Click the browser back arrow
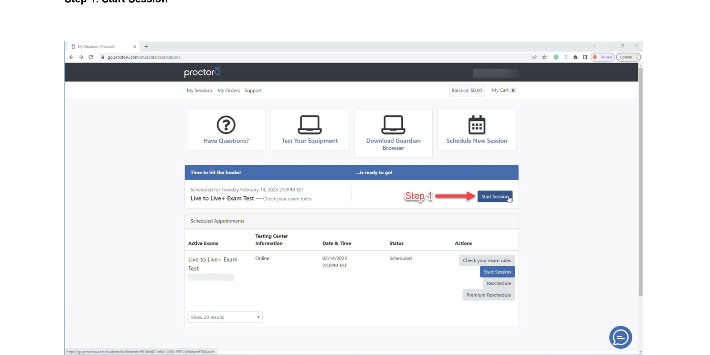The width and height of the screenshot is (710, 355). (x=71, y=57)
